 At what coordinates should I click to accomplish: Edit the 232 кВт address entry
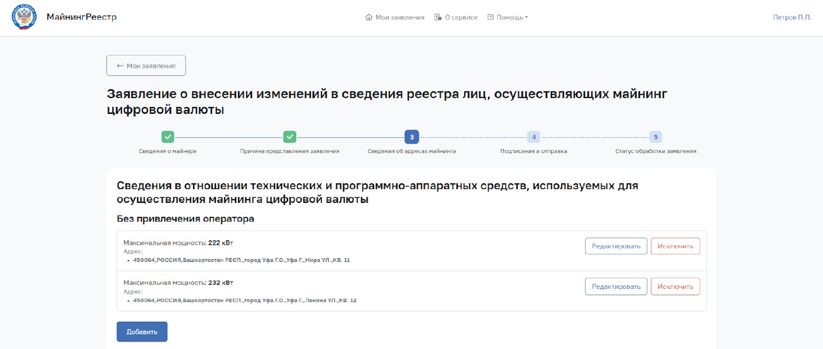pyautogui.click(x=616, y=286)
